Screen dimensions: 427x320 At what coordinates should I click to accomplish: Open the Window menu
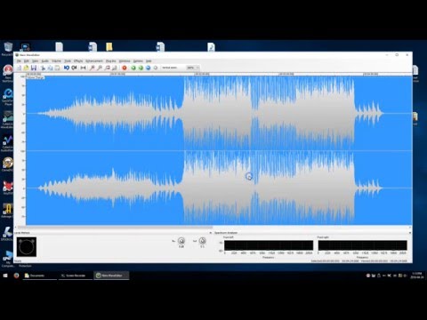125,61
